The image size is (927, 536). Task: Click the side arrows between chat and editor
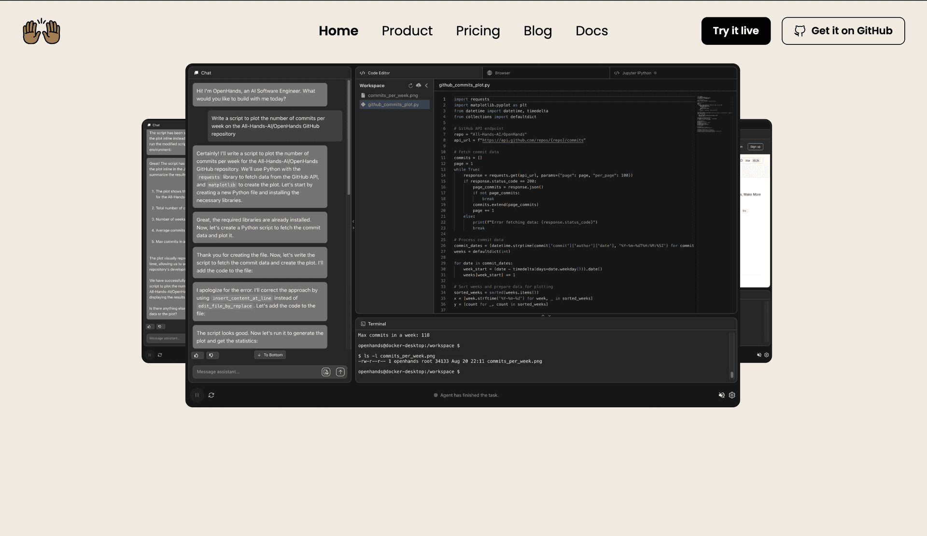(353, 224)
